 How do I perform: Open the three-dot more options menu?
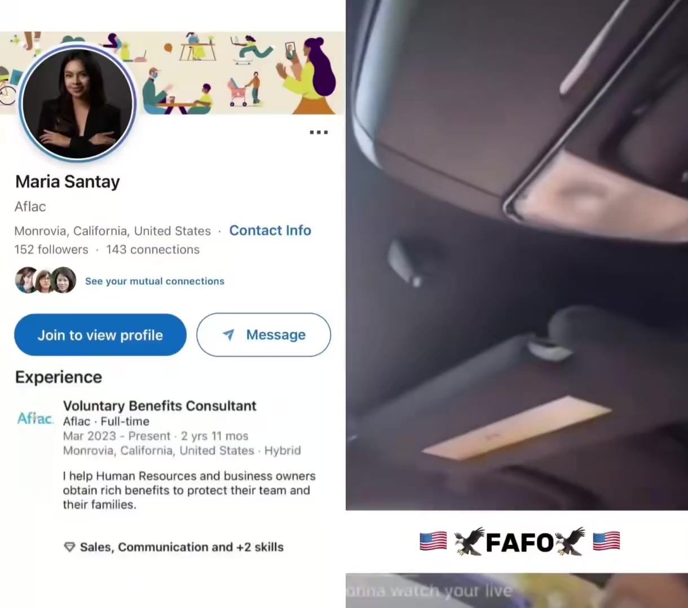click(319, 132)
